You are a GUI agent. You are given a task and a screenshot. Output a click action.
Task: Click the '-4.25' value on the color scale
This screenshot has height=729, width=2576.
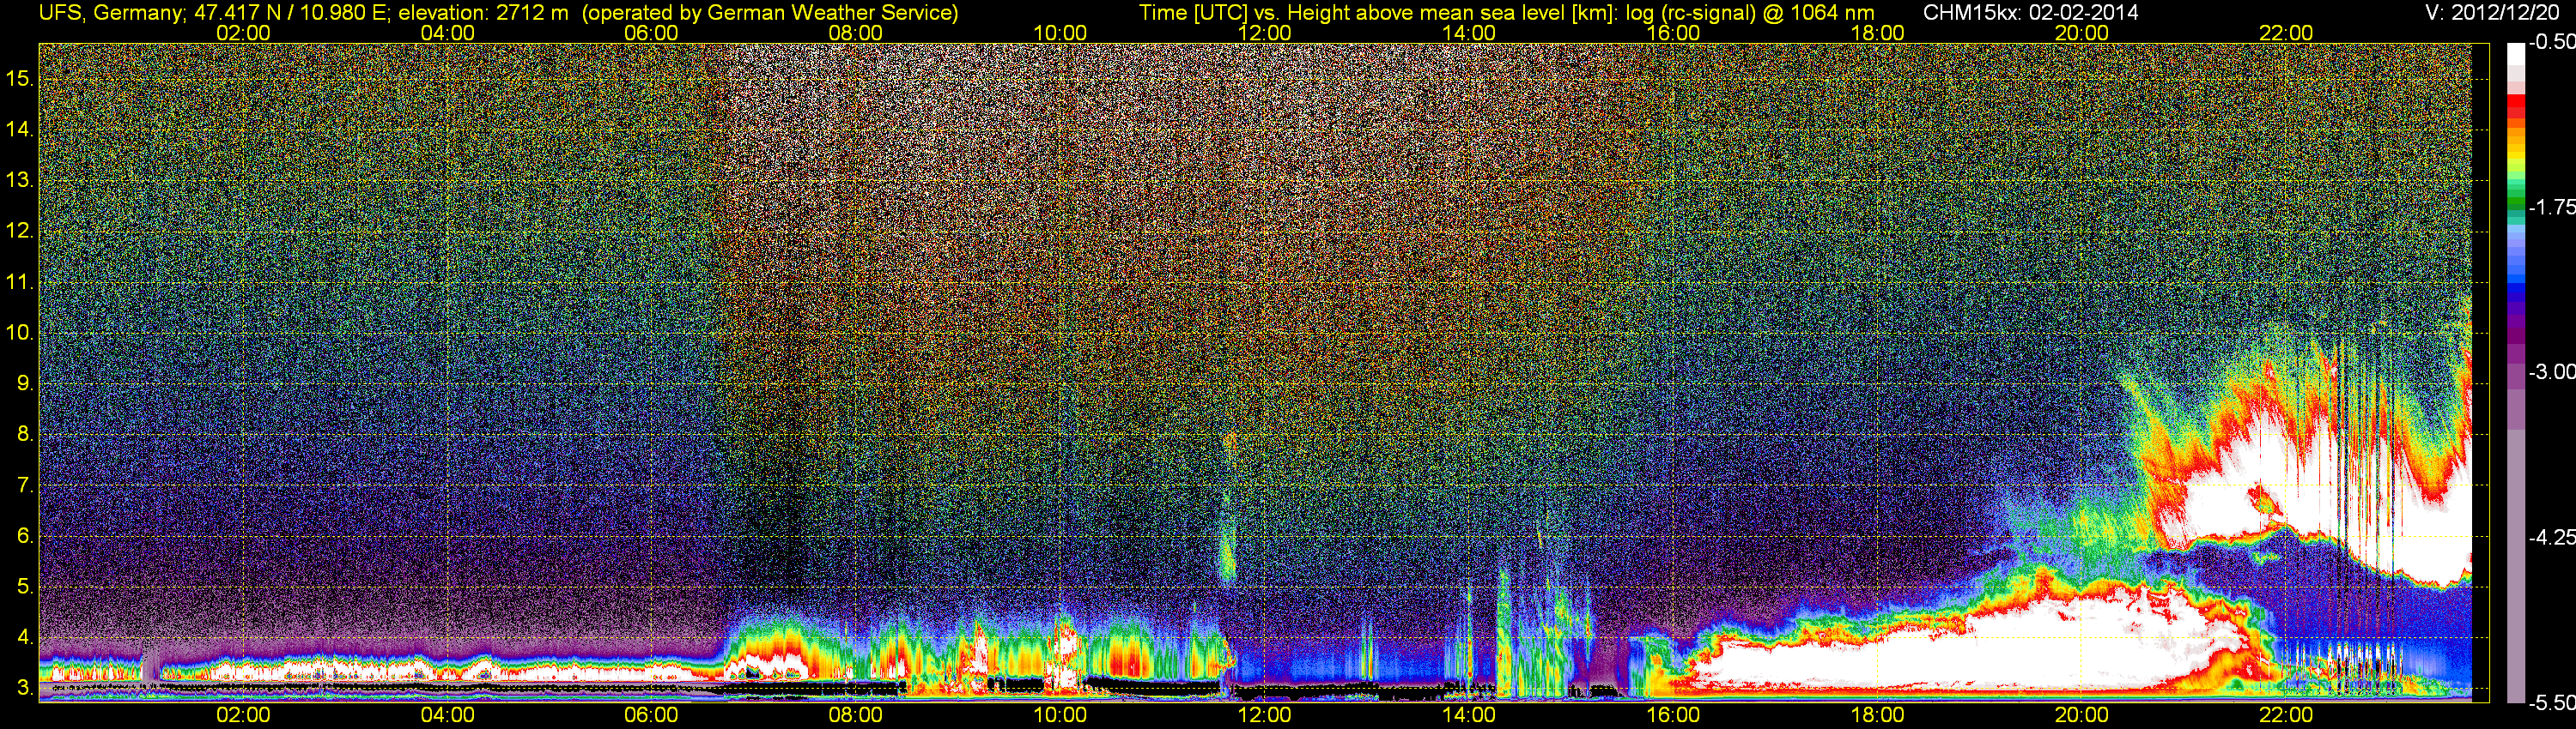tap(2551, 537)
